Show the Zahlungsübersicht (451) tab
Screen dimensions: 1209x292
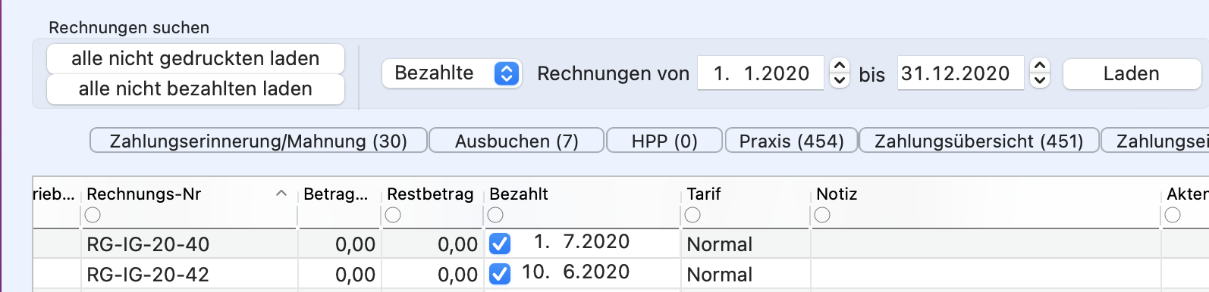(979, 141)
